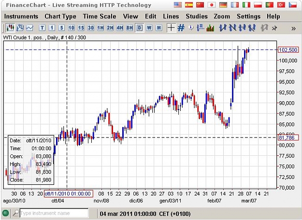Click the green connection status indicator

click(6, 213)
